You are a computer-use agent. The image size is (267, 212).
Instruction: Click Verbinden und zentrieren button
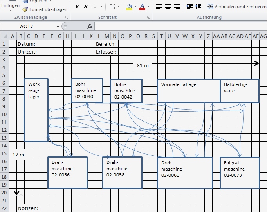pyautogui.click(x=236, y=7)
